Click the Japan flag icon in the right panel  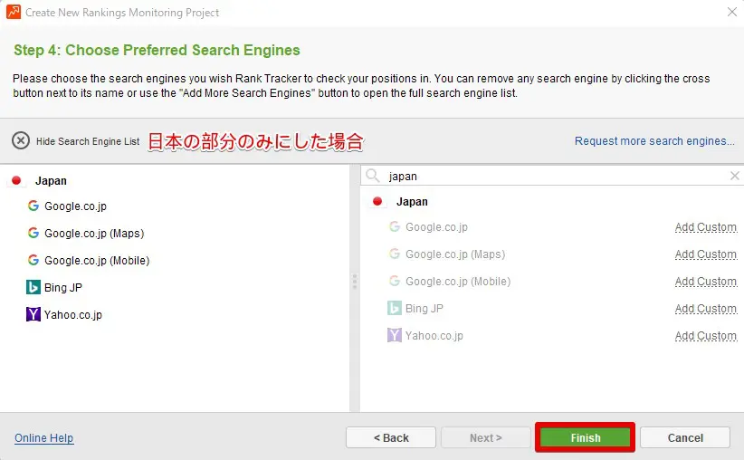click(377, 201)
